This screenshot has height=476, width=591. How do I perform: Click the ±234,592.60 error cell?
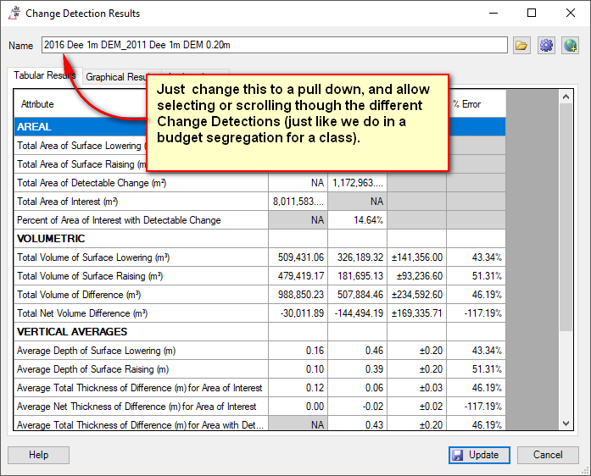(x=417, y=295)
